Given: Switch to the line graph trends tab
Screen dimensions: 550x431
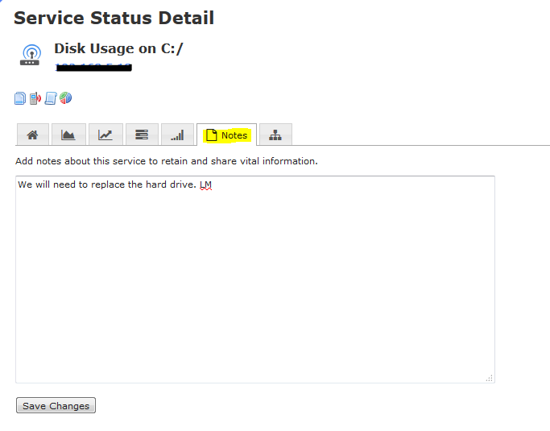Looking at the screenshot, I should tap(105, 135).
